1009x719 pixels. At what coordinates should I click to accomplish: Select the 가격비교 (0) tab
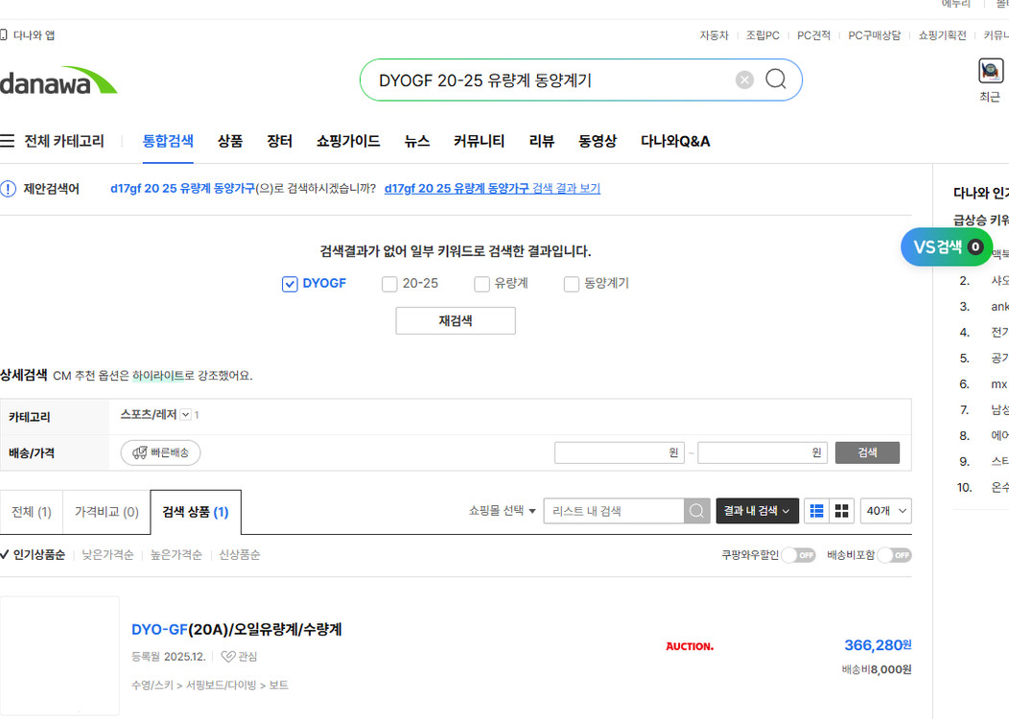(x=106, y=512)
